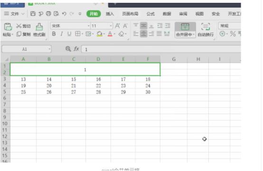Toggle bold formatting
The height and width of the screenshot is (171, 263).
[54, 34]
